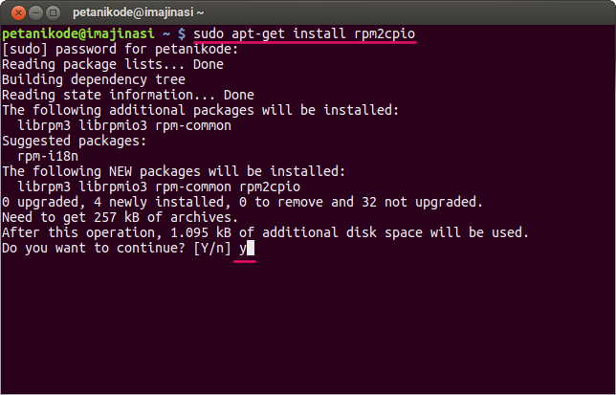
Task: Click the '0 upgraded, 4 newly installed' line
Action: pos(241,202)
